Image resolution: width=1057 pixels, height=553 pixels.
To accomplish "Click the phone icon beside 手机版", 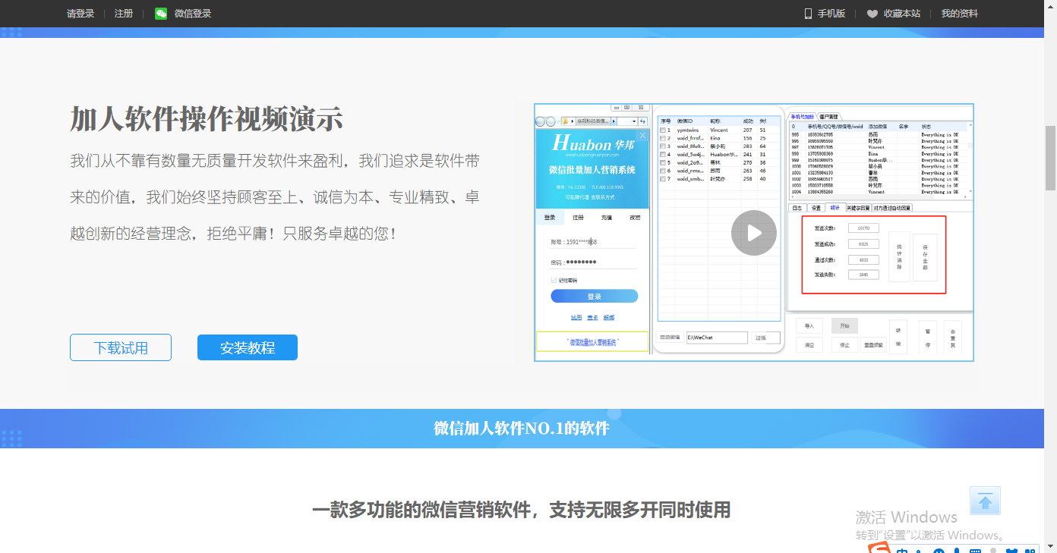I will coord(808,14).
